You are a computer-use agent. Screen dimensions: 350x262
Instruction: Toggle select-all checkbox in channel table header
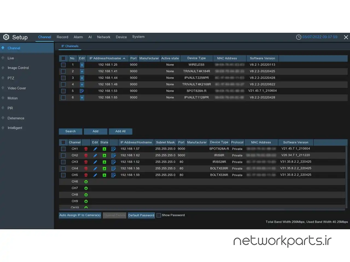pos(63,142)
